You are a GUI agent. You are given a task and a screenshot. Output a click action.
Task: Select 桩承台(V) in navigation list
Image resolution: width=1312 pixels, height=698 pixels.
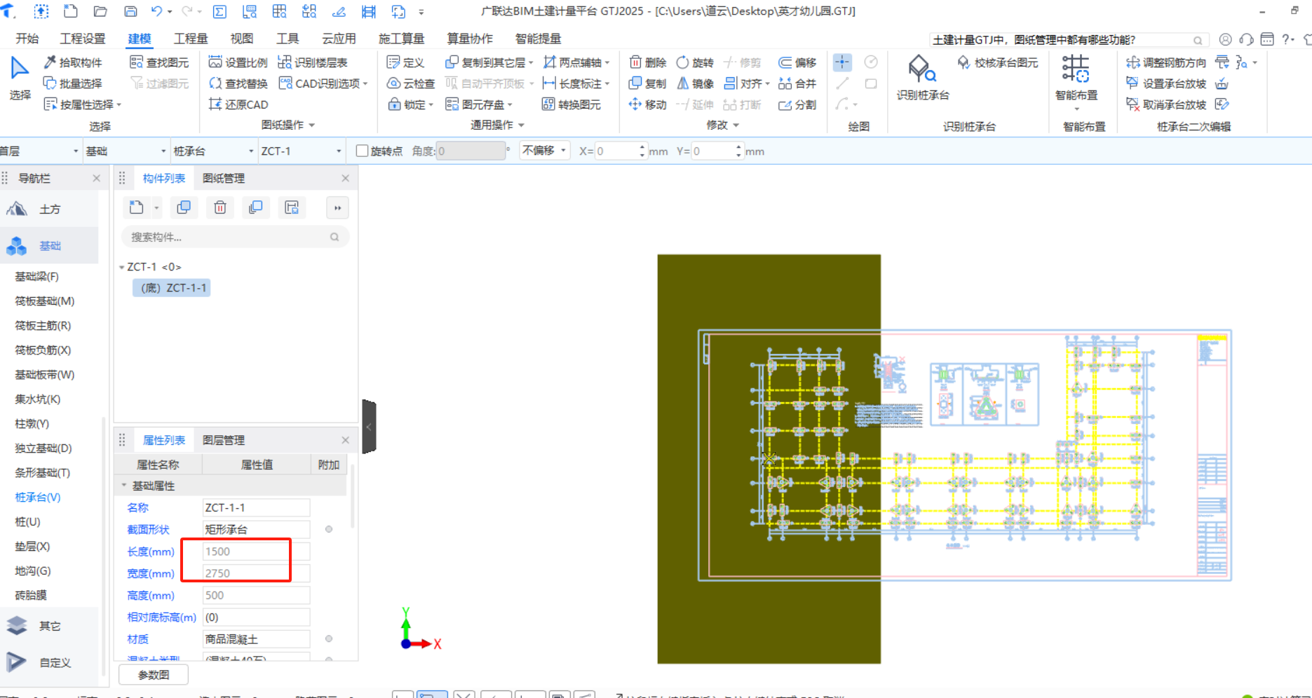(x=38, y=497)
